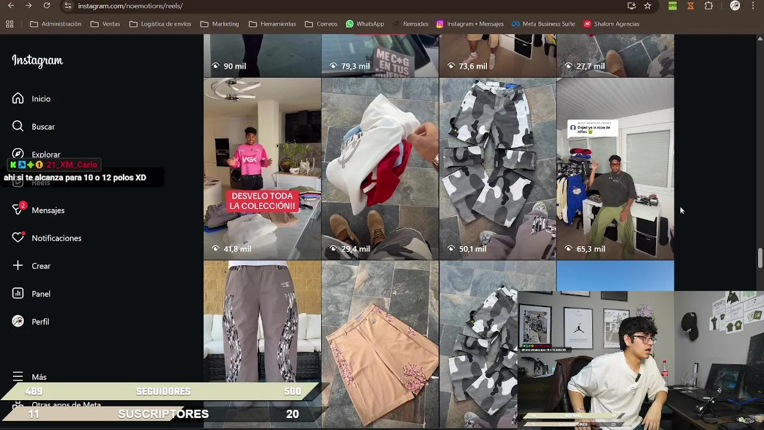Image resolution: width=764 pixels, height=430 pixels.
Task: Click the site info icon in address bar
Action: [x=67, y=6]
